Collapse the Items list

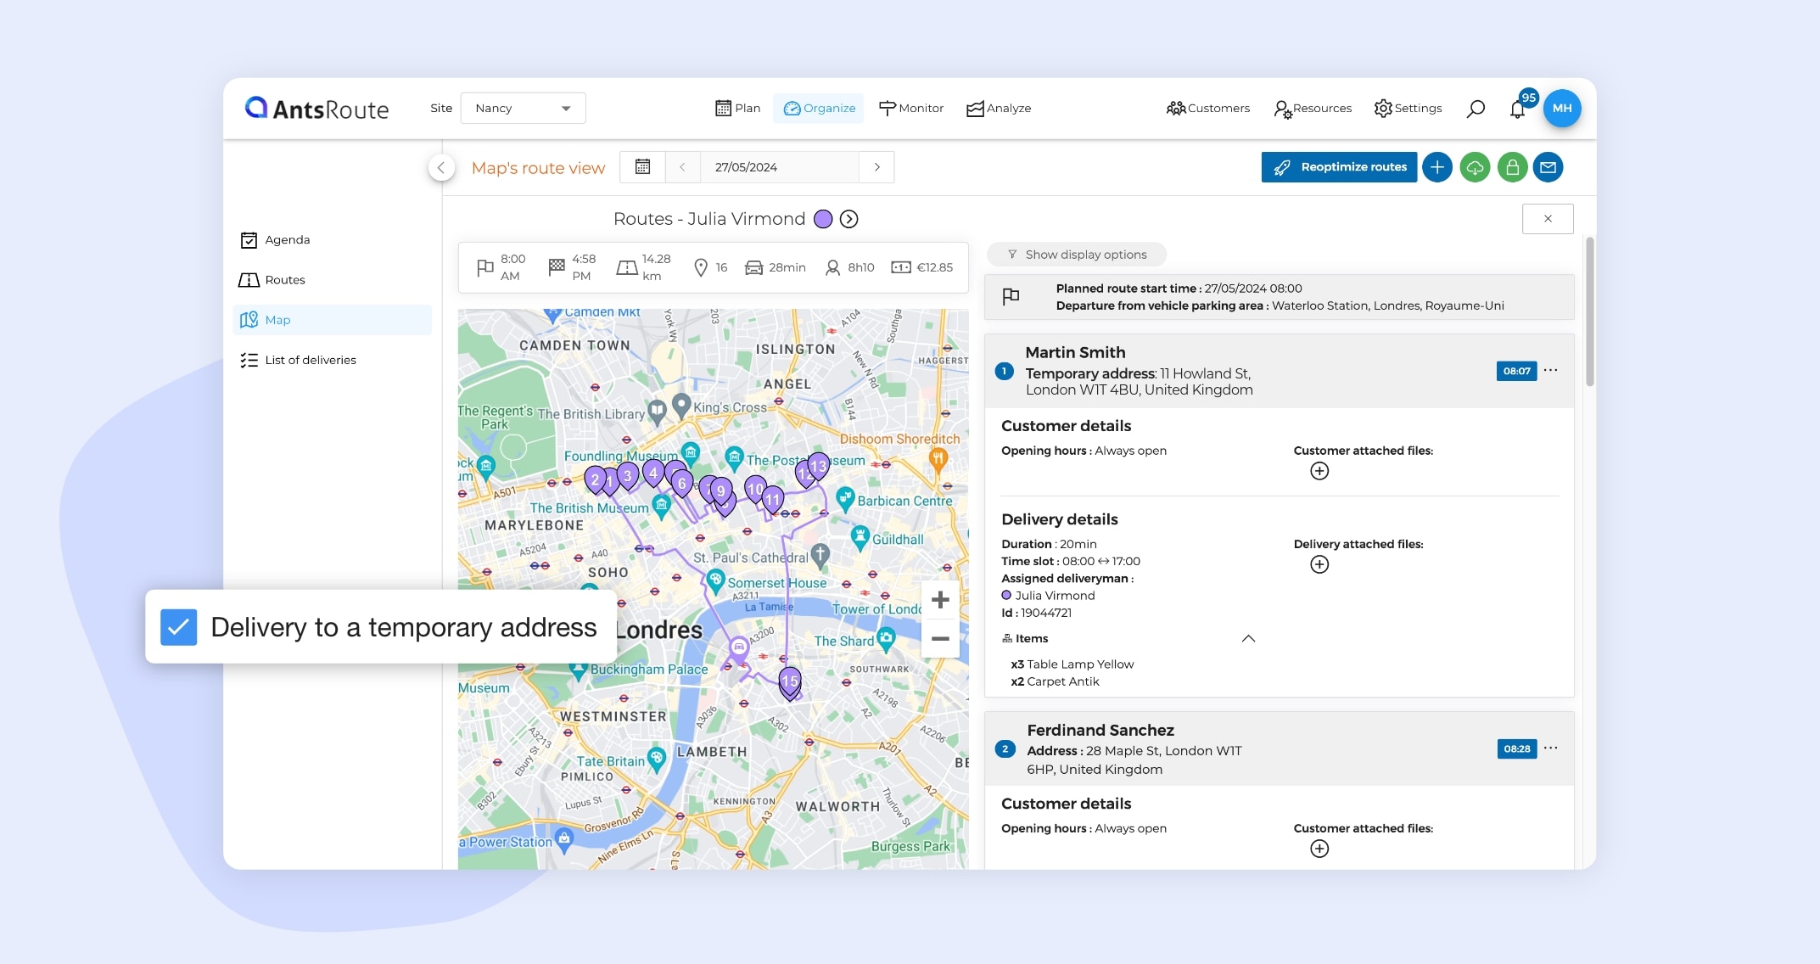tap(1248, 639)
